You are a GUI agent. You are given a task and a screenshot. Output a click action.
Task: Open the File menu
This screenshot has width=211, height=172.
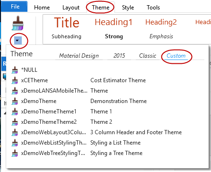click(x=15, y=7)
